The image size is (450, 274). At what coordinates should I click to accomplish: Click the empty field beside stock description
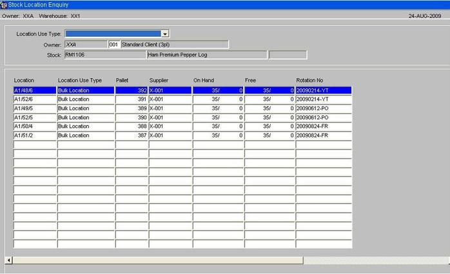[288, 55]
